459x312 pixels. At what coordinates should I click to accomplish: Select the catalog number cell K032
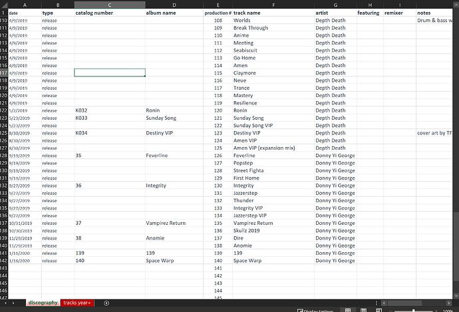click(x=110, y=110)
